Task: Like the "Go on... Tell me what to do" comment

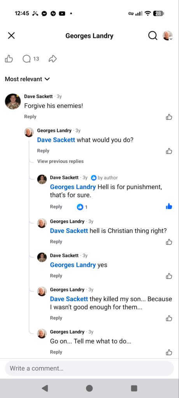Action: (169, 352)
